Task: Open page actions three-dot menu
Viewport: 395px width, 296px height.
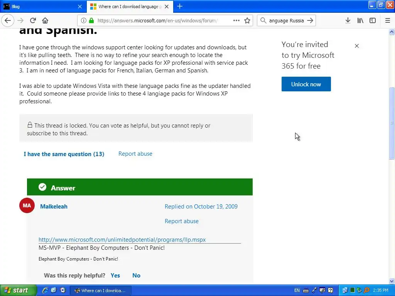Action: pos(236,21)
